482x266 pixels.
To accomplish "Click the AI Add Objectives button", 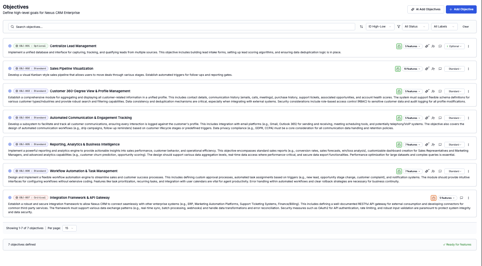I will click(426, 9).
